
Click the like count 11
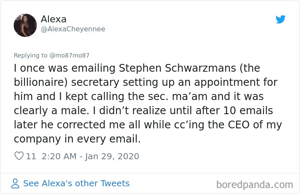(31, 156)
